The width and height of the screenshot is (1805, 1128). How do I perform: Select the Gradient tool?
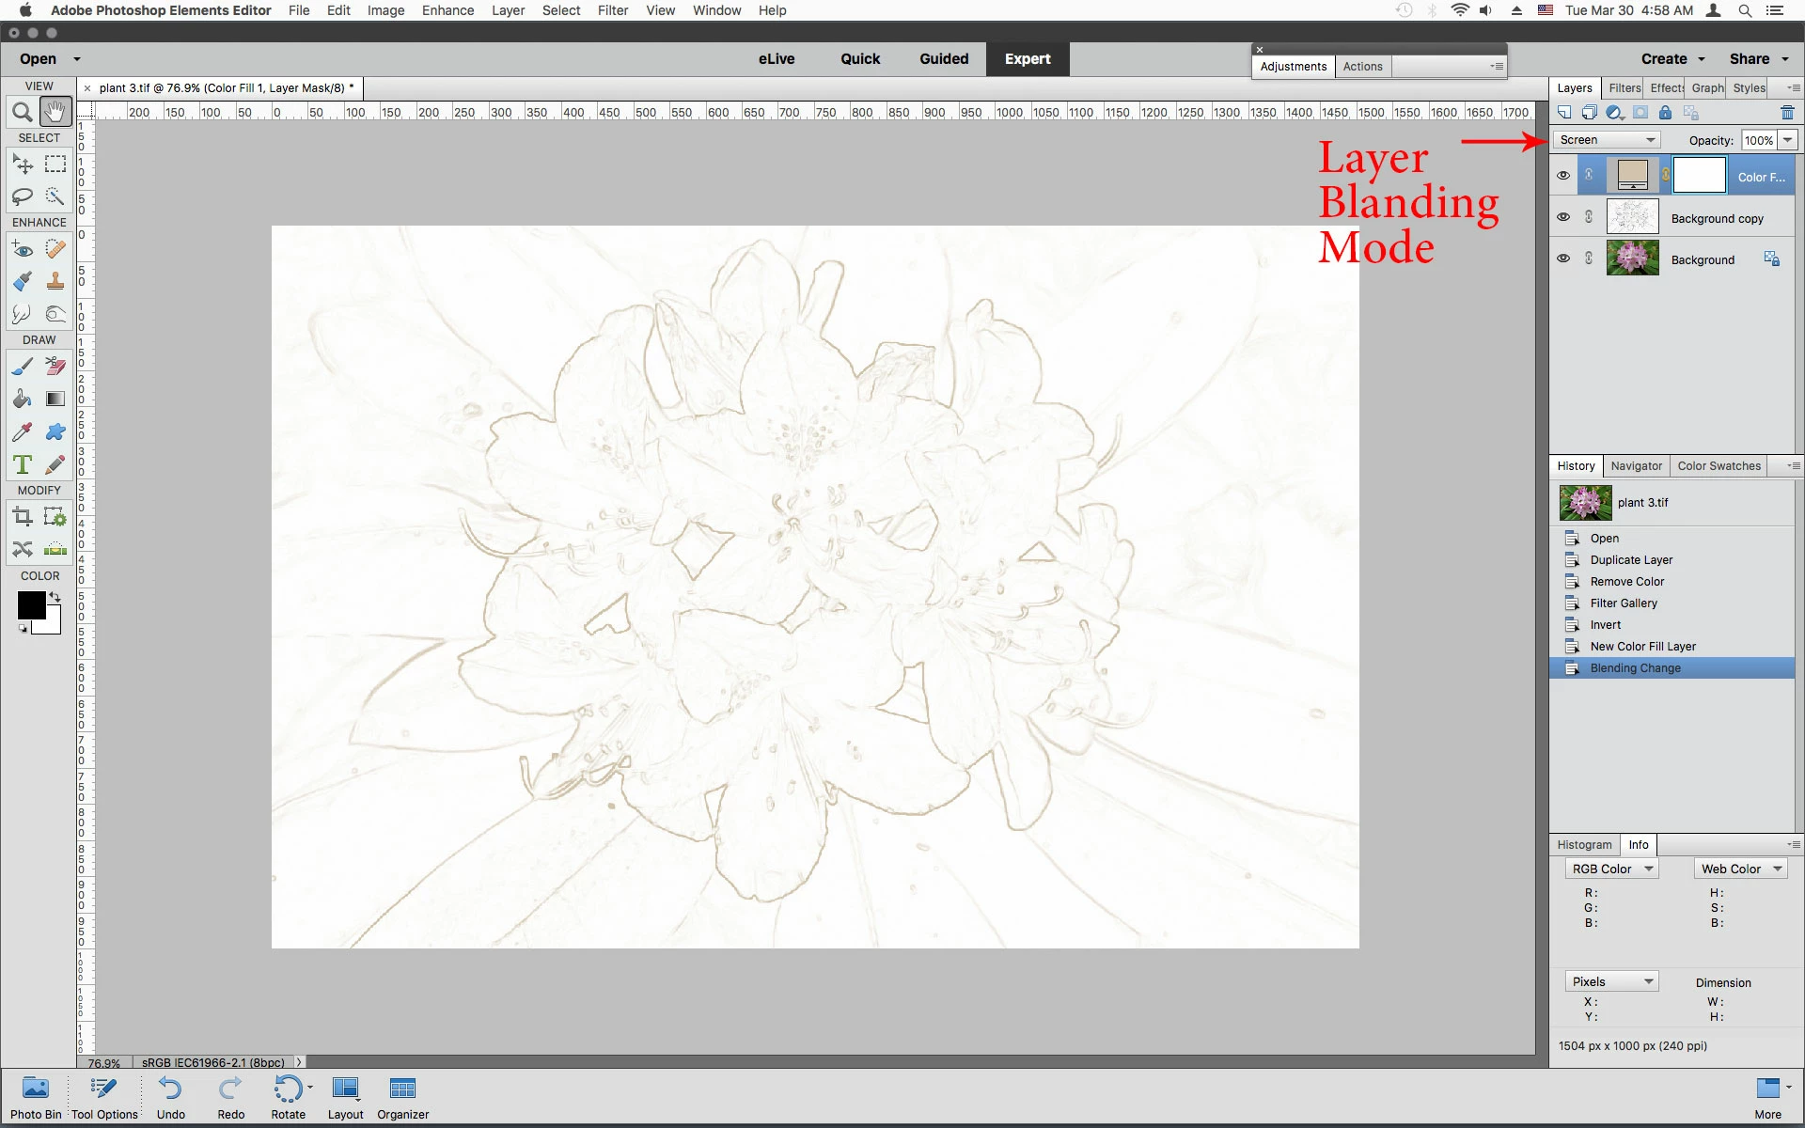[55, 399]
